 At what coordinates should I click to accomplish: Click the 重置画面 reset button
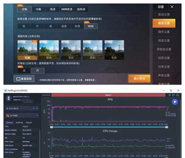[x=24, y=79]
